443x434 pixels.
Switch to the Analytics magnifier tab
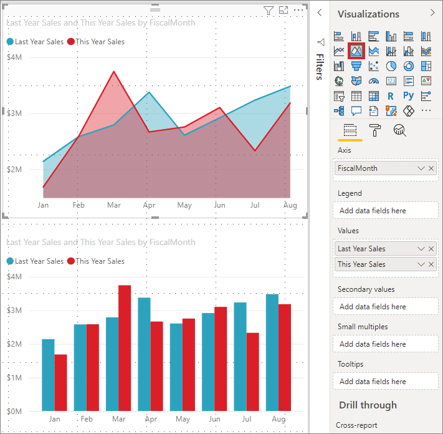[x=400, y=130]
